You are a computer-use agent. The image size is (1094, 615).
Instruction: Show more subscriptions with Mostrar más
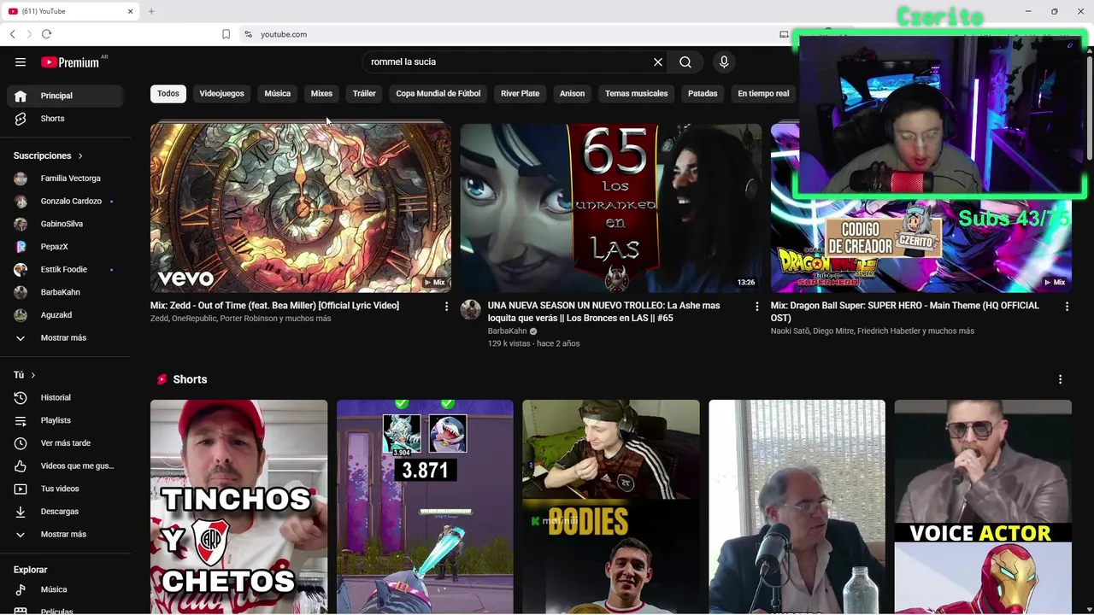click(65, 337)
